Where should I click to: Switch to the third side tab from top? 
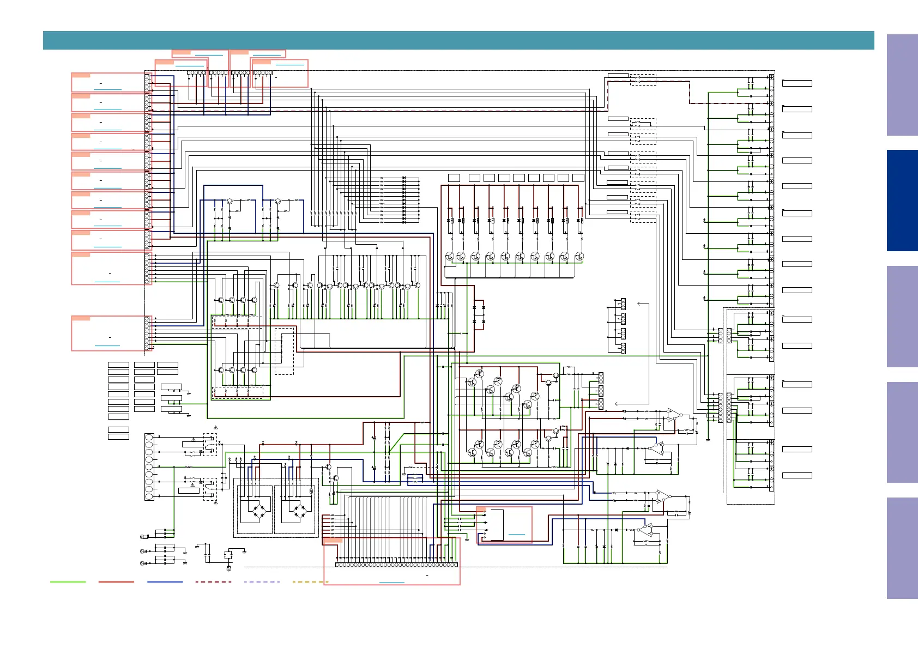click(902, 317)
